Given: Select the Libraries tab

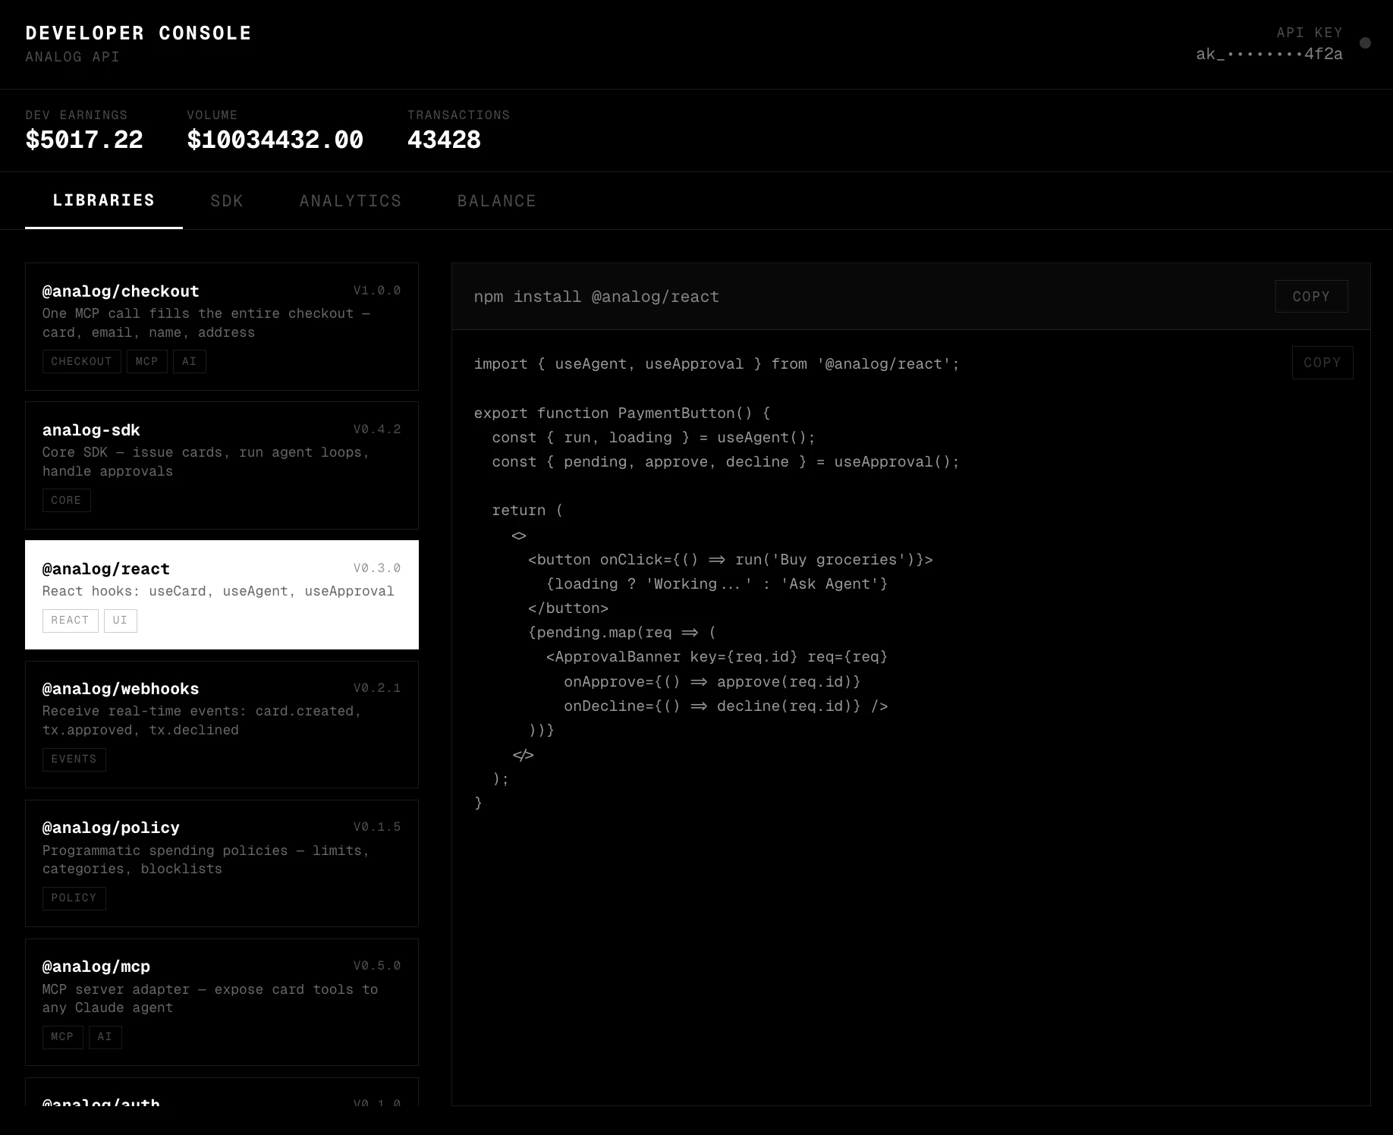Looking at the screenshot, I should [104, 200].
